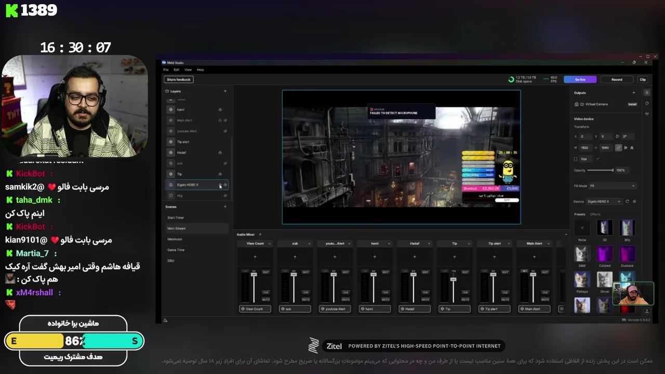
Task: Click the W width field showing 1920
Action: (x=587, y=148)
